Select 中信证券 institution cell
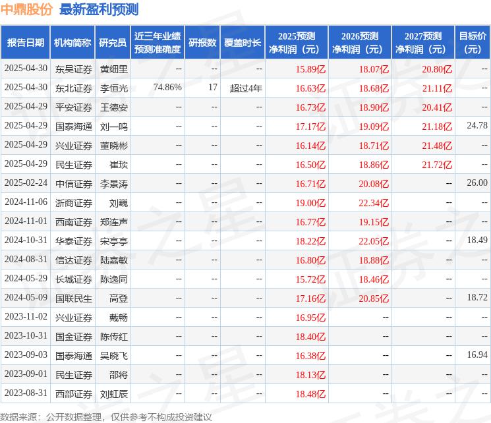 point(74,184)
